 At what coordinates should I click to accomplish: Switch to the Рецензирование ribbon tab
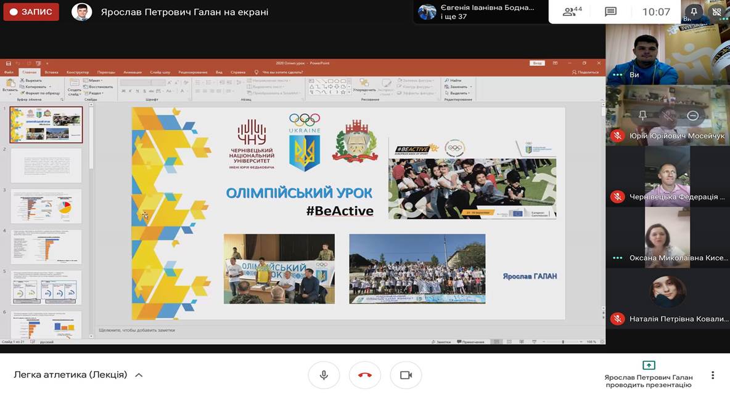[x=193, y=72]
